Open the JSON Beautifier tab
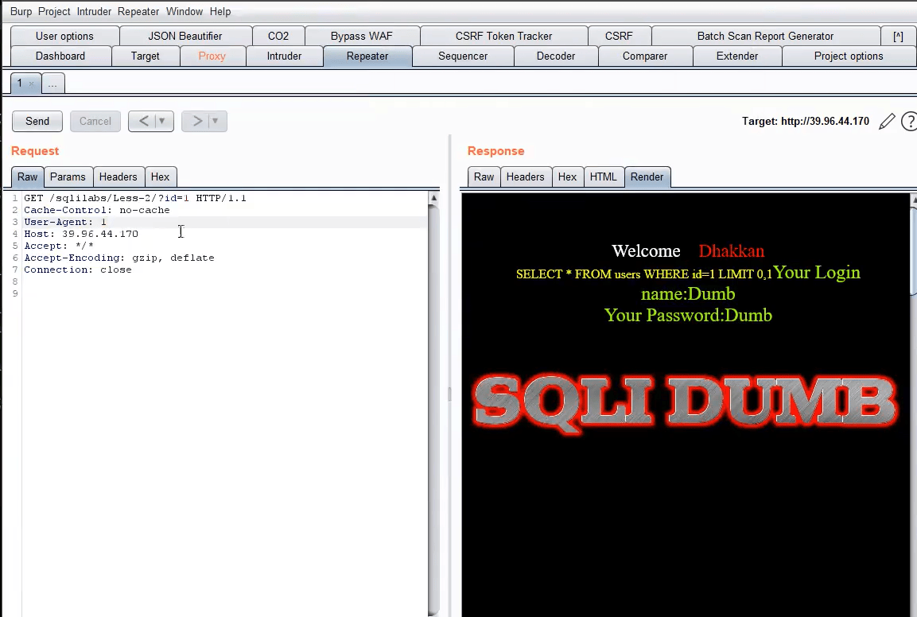The image size is (917, 617). point(185,36)
